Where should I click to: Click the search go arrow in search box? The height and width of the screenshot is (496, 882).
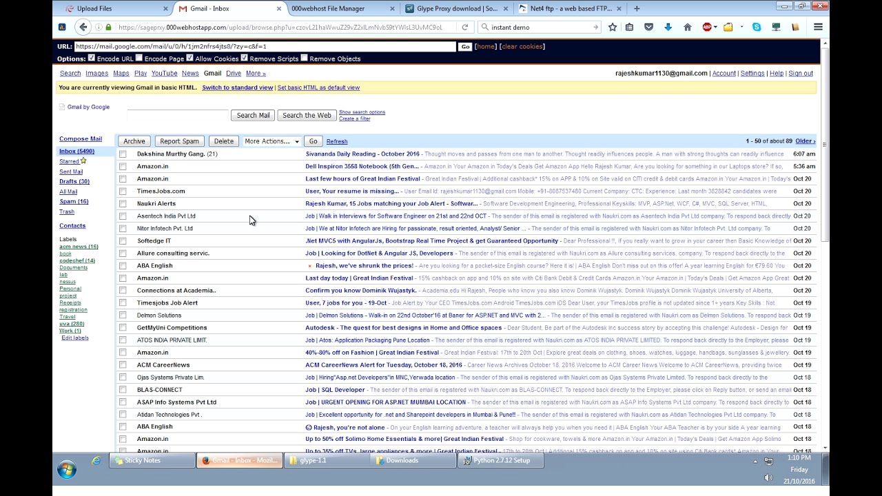596,27
